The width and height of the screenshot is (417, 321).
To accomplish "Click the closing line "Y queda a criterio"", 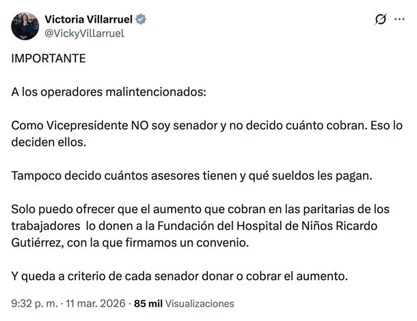I will tap(180, 277).
